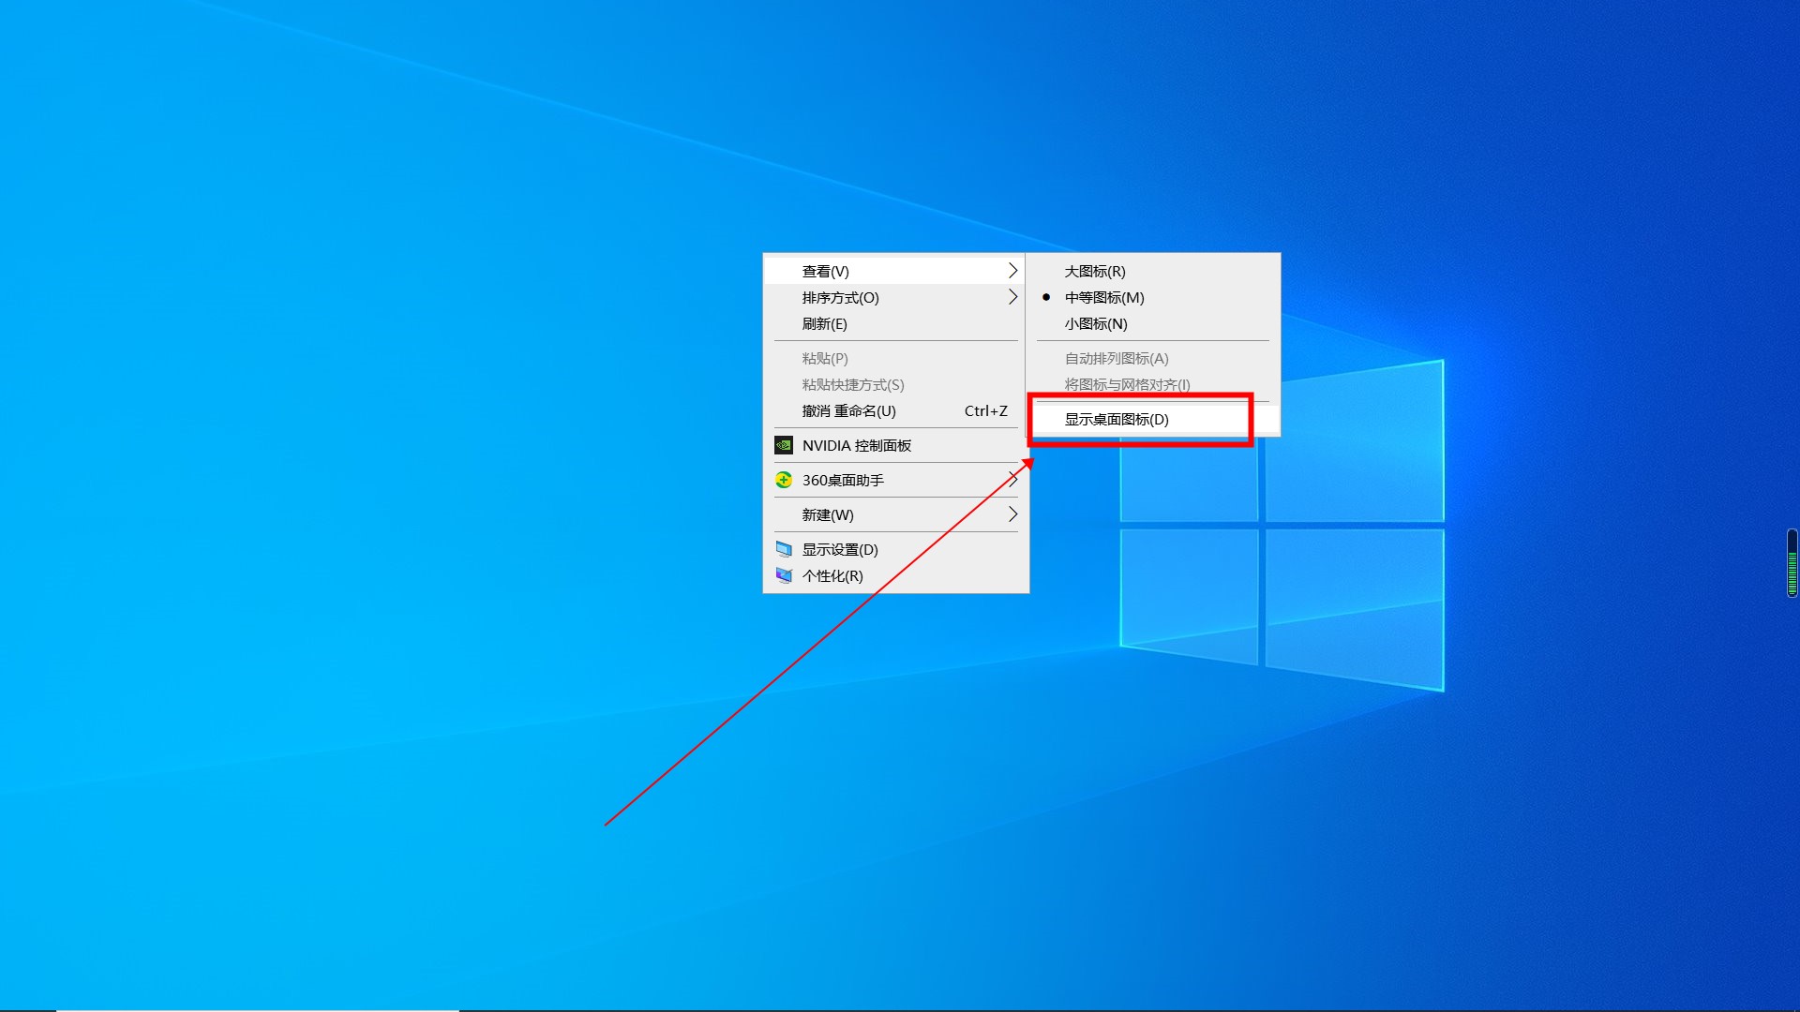Screen dimensions: 1800x1012
Task: Select the 中等图标(M) bullet option
Action: pyautogui.click(x=1103, y=297)
